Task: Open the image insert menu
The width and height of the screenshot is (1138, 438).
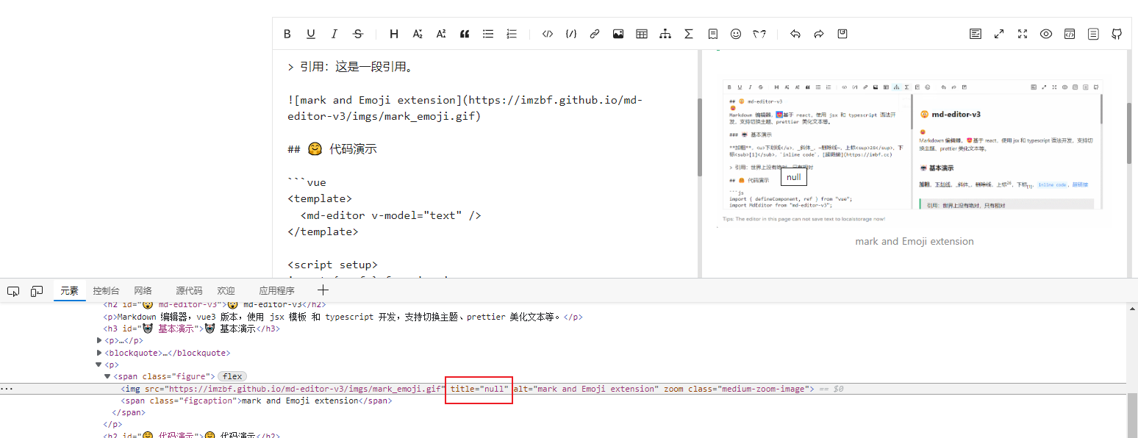Action: 618,34
